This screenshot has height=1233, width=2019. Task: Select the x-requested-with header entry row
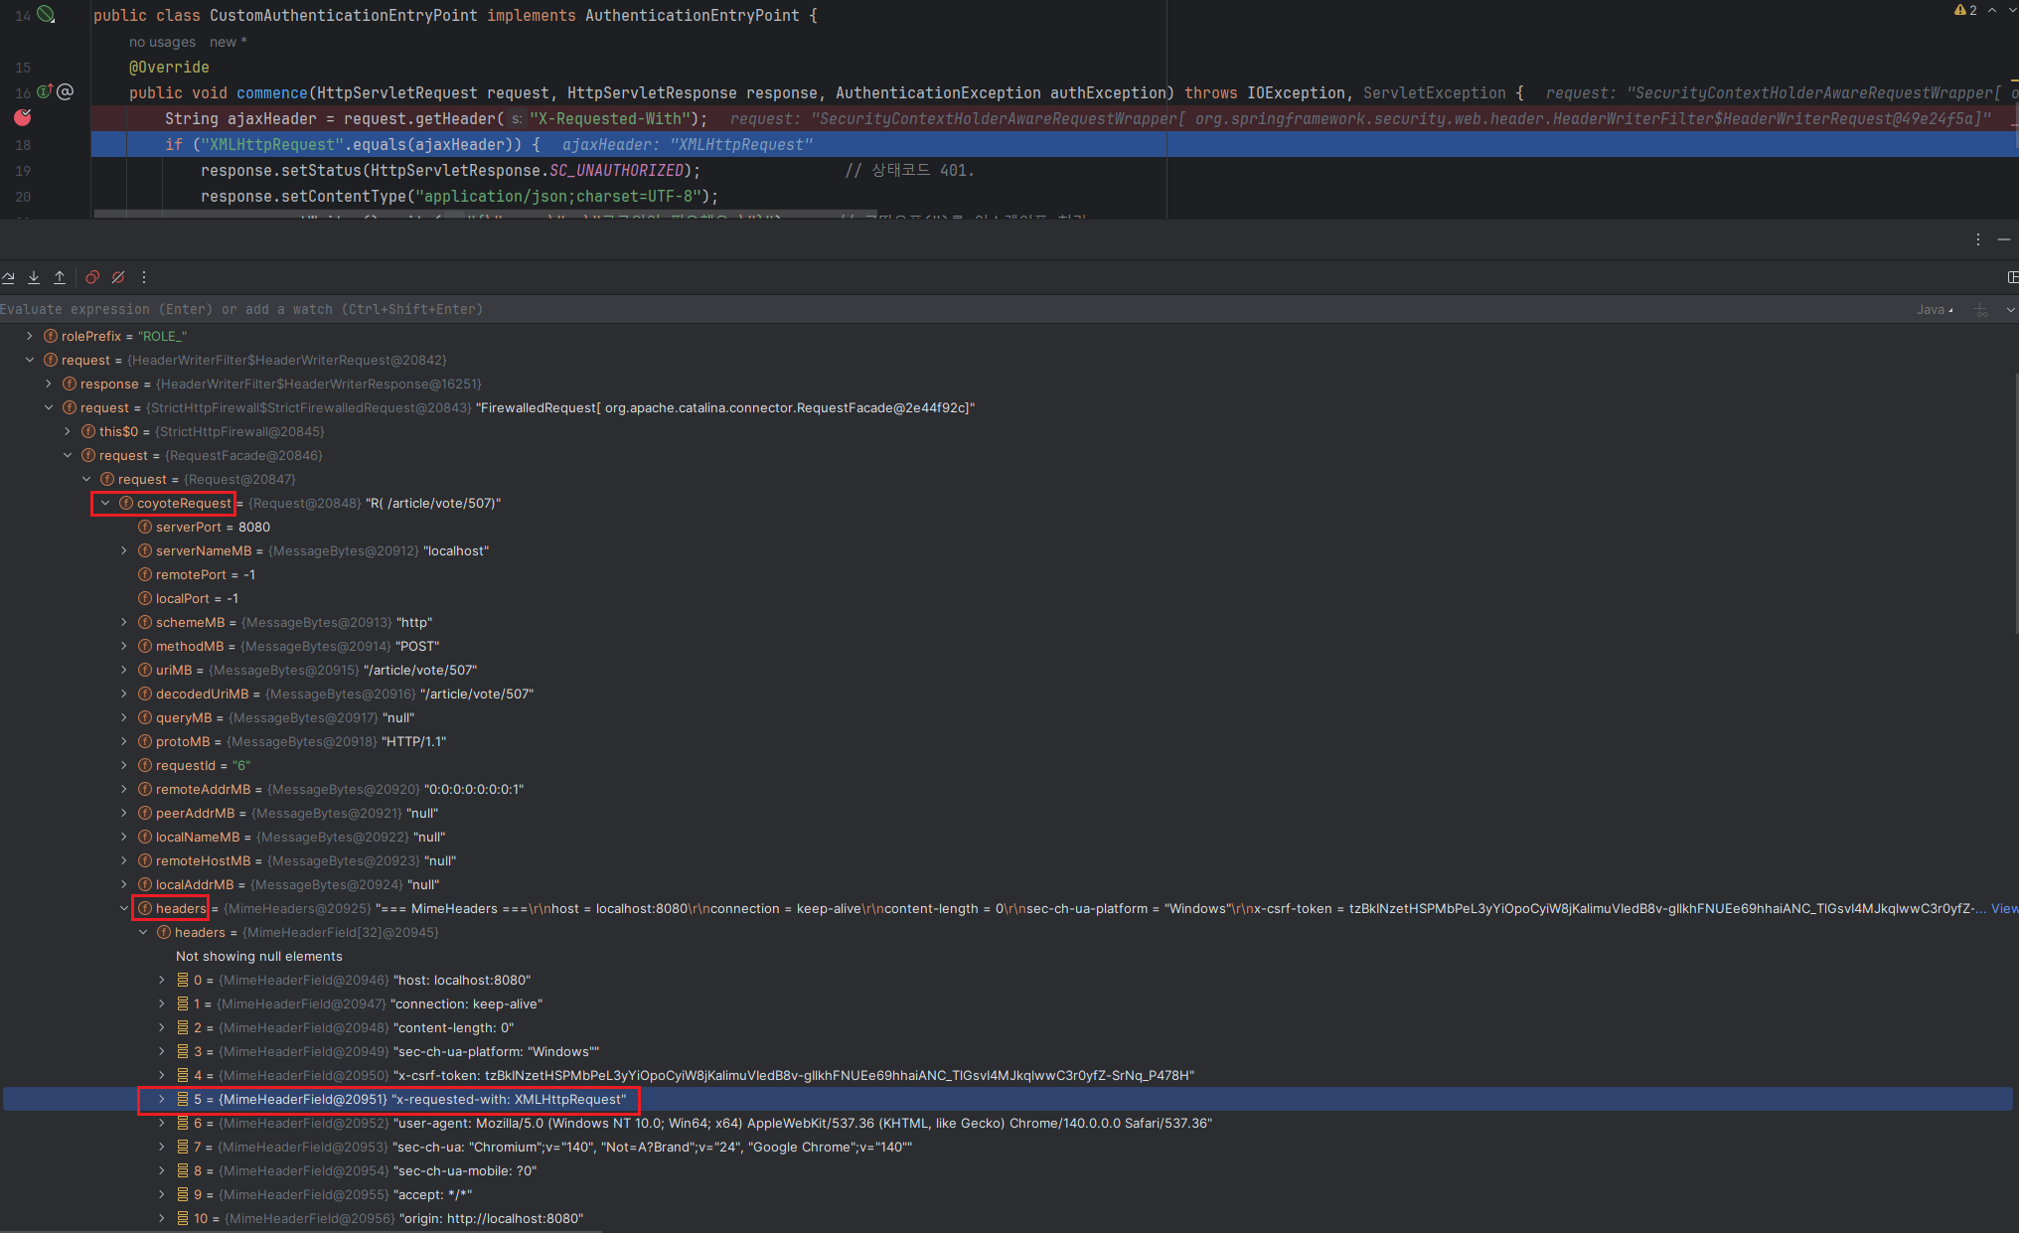509,1100
